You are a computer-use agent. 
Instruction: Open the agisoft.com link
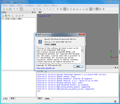(x=46, y=68)
